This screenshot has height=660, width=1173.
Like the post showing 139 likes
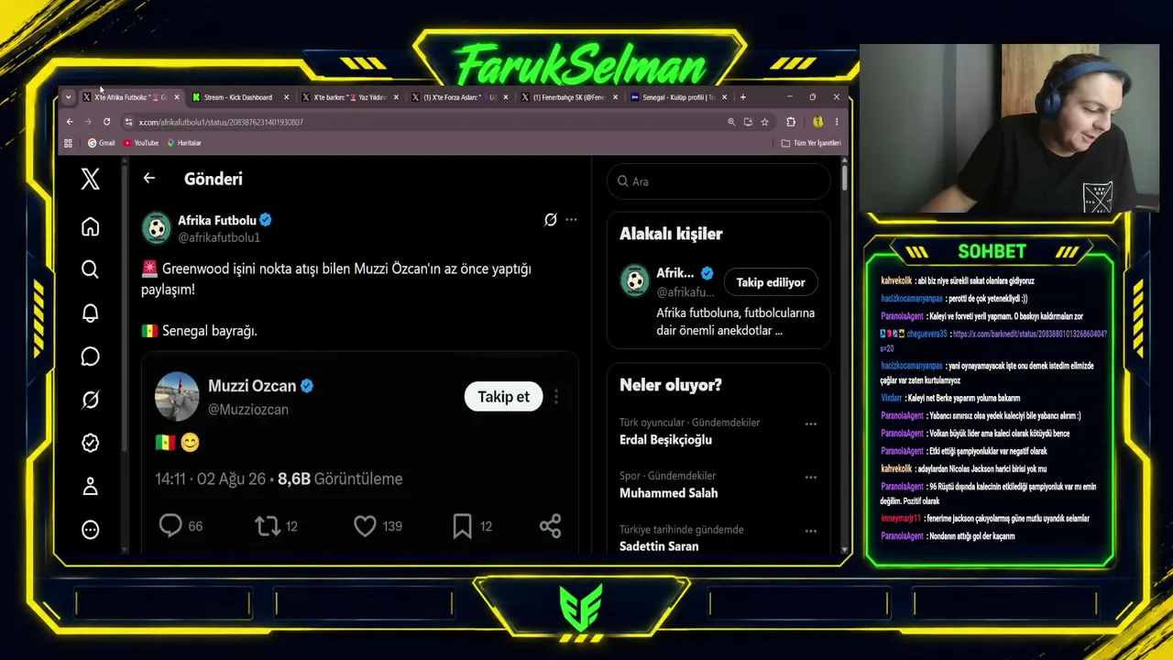[x=365, y=525]
